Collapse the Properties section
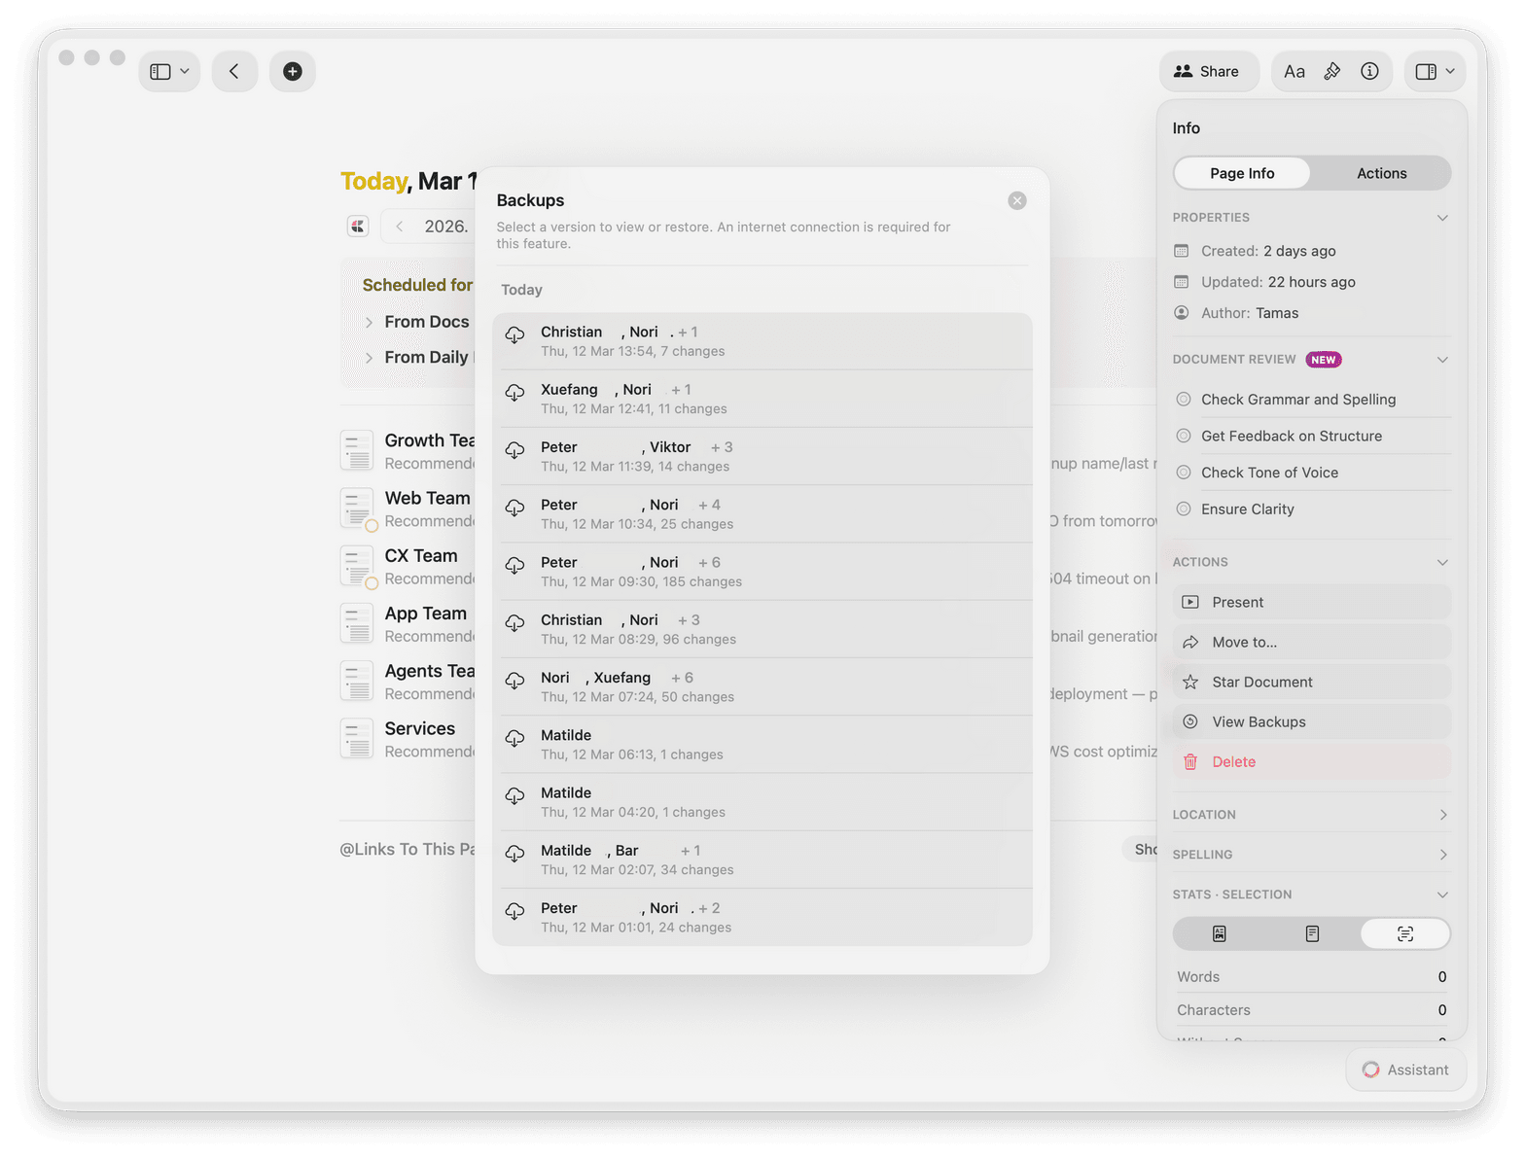The image size is (1525, 1158). (1442, 218)
